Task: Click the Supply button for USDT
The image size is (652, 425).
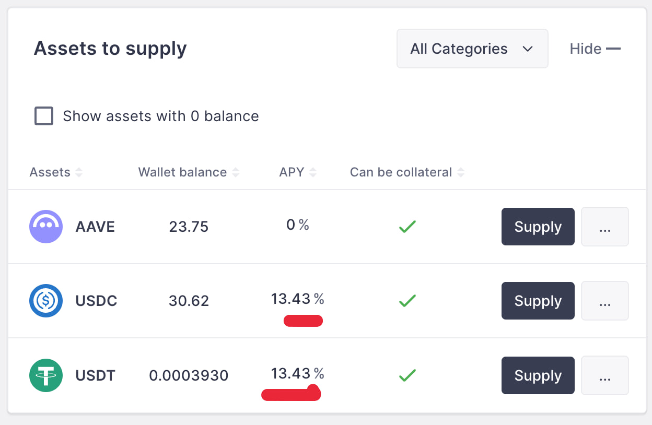Action: (x=538, y=375)
